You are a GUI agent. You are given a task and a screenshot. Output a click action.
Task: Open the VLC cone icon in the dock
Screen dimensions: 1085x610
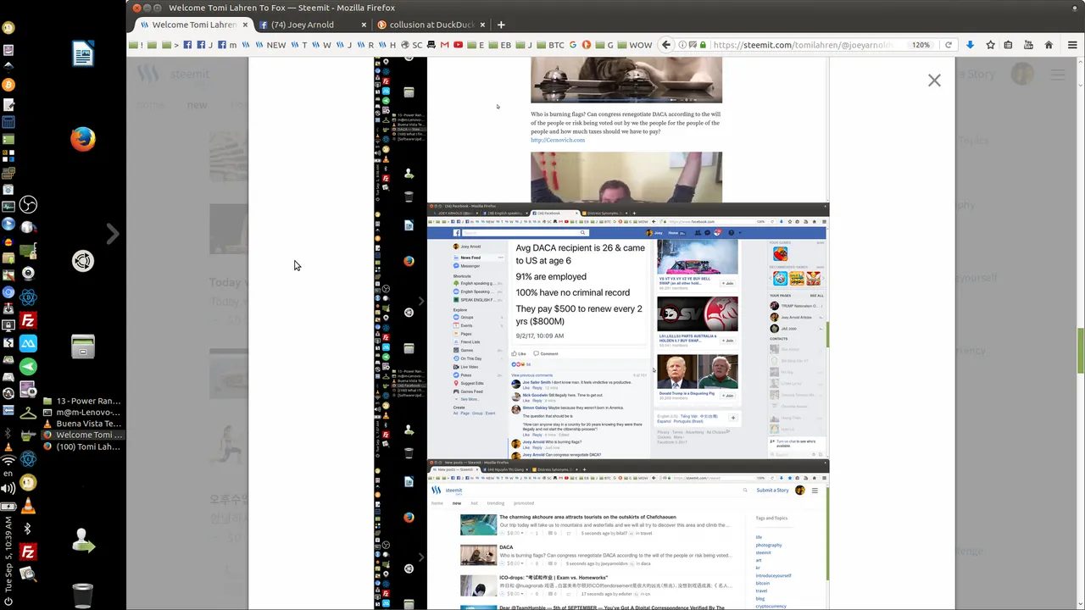[x=28, y=506]
